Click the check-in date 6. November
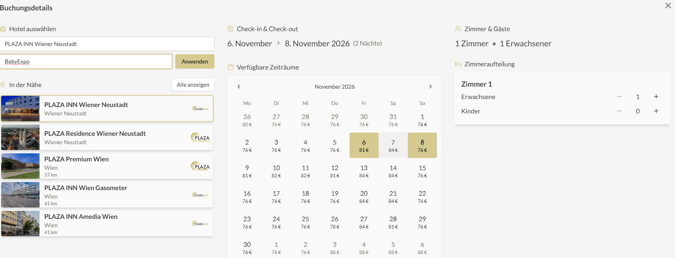This screenshot has height=258, width=675. point(250,44)
